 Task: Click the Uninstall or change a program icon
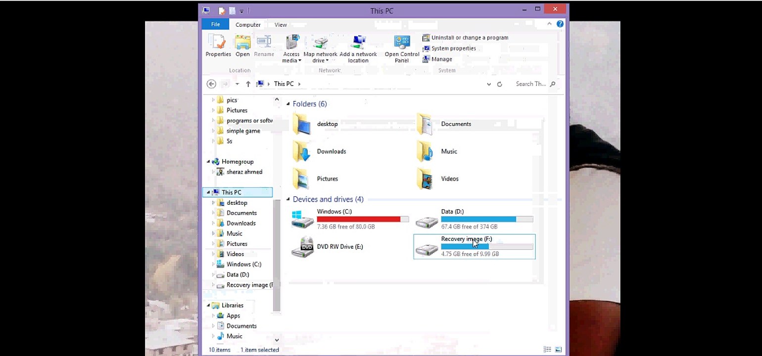click(426, 38)
